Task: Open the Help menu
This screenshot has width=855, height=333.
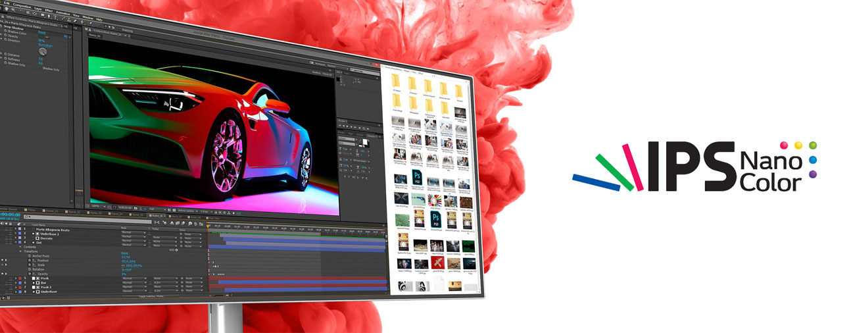Action: 99,19
